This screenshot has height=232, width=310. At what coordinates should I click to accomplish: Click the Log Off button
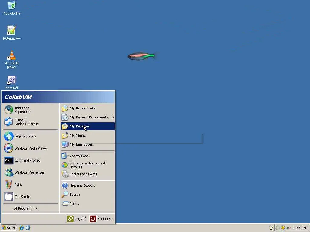(76, 219)
